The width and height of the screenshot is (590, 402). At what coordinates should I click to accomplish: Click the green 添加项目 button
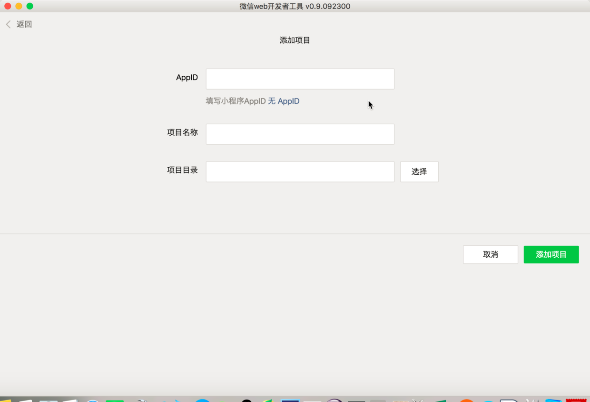point(551,255)
